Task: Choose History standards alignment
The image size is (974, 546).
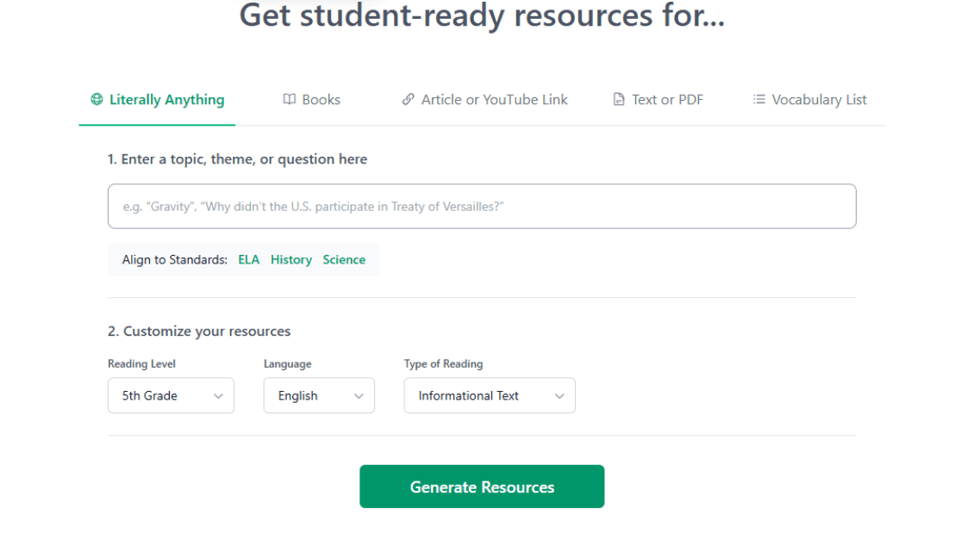Action: (x=291, y=260)
